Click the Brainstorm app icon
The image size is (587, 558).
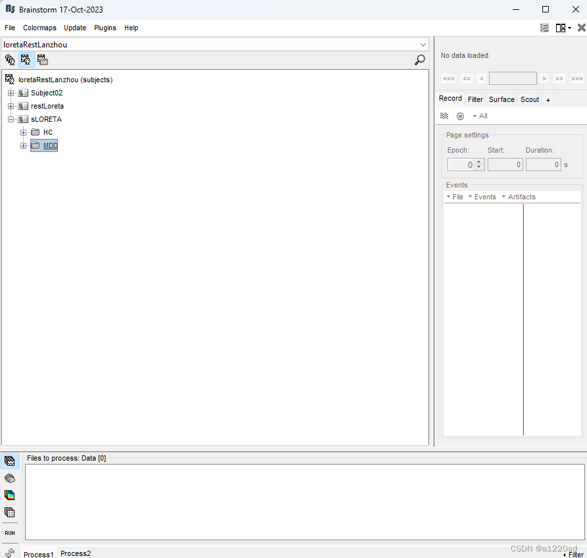(10, 9)
